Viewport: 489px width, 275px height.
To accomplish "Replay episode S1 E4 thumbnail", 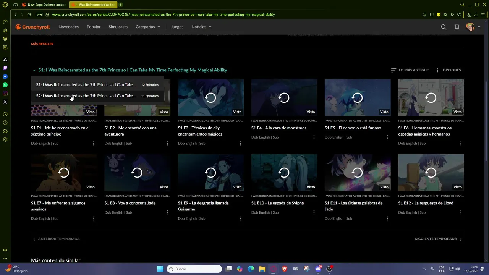I will pos(284,97).
